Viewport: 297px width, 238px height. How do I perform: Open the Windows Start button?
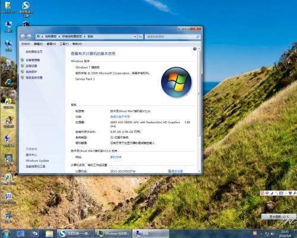pyautogui.click(x=6, y=233)
